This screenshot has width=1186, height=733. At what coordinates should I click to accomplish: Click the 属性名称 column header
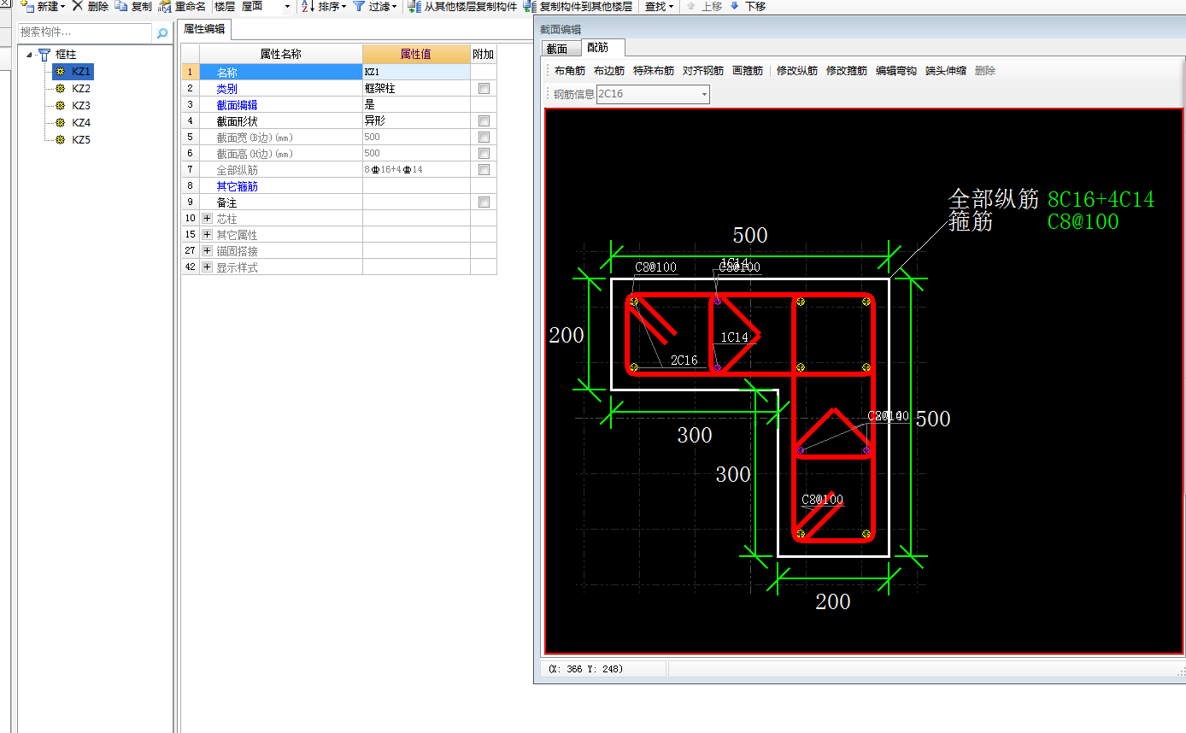[280, 54]
